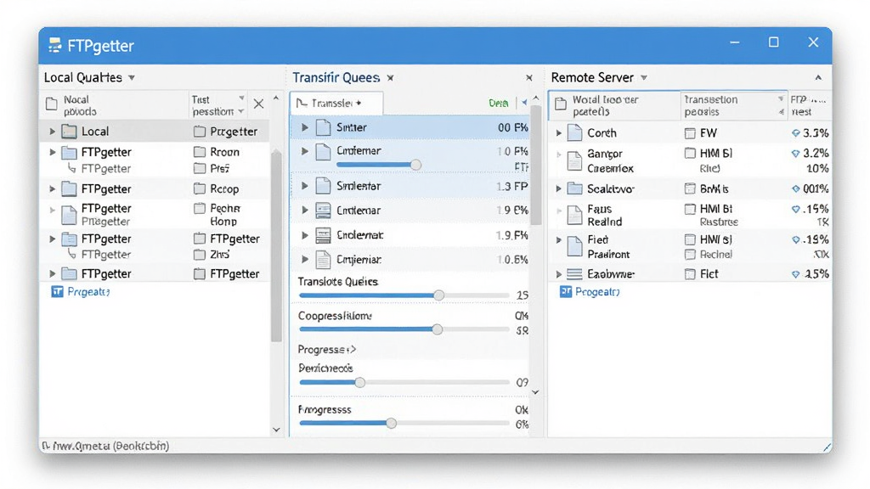Select the Transfir Quees tab
The width and height of the screenshot is (870, 489).
pos(336,77)
